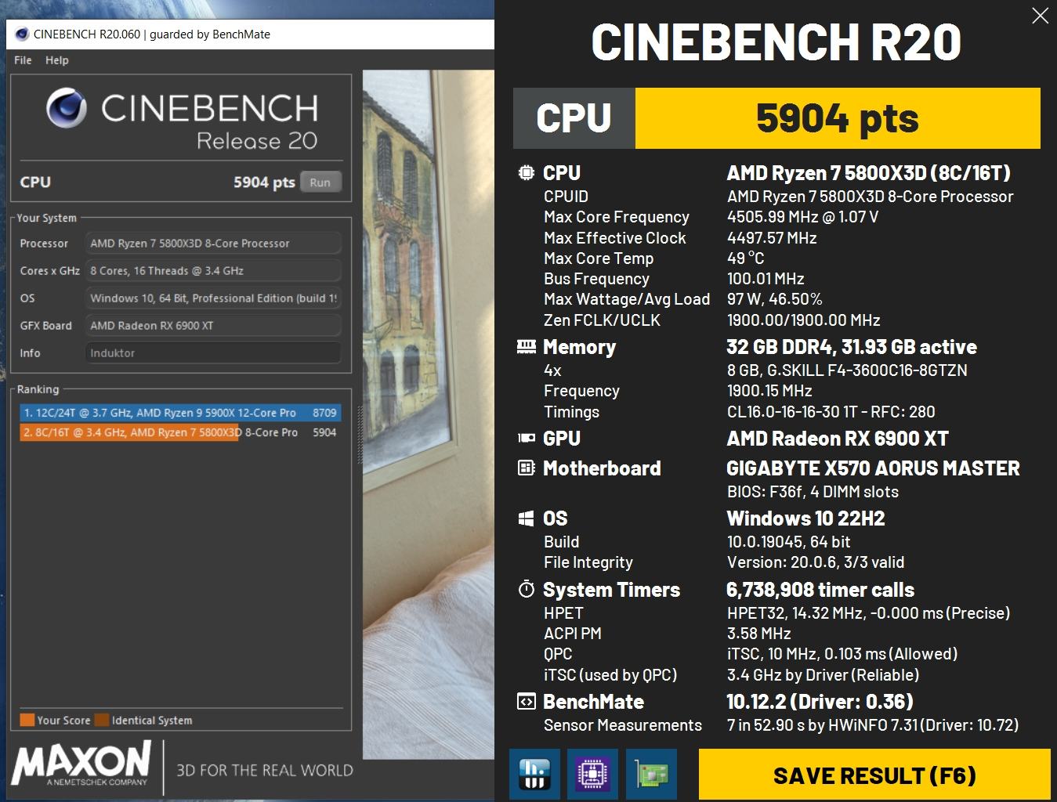1057x802 pixels.
Task: Click the HPET32, 14.32 MHz value
Action: click(x=868, y=613)
